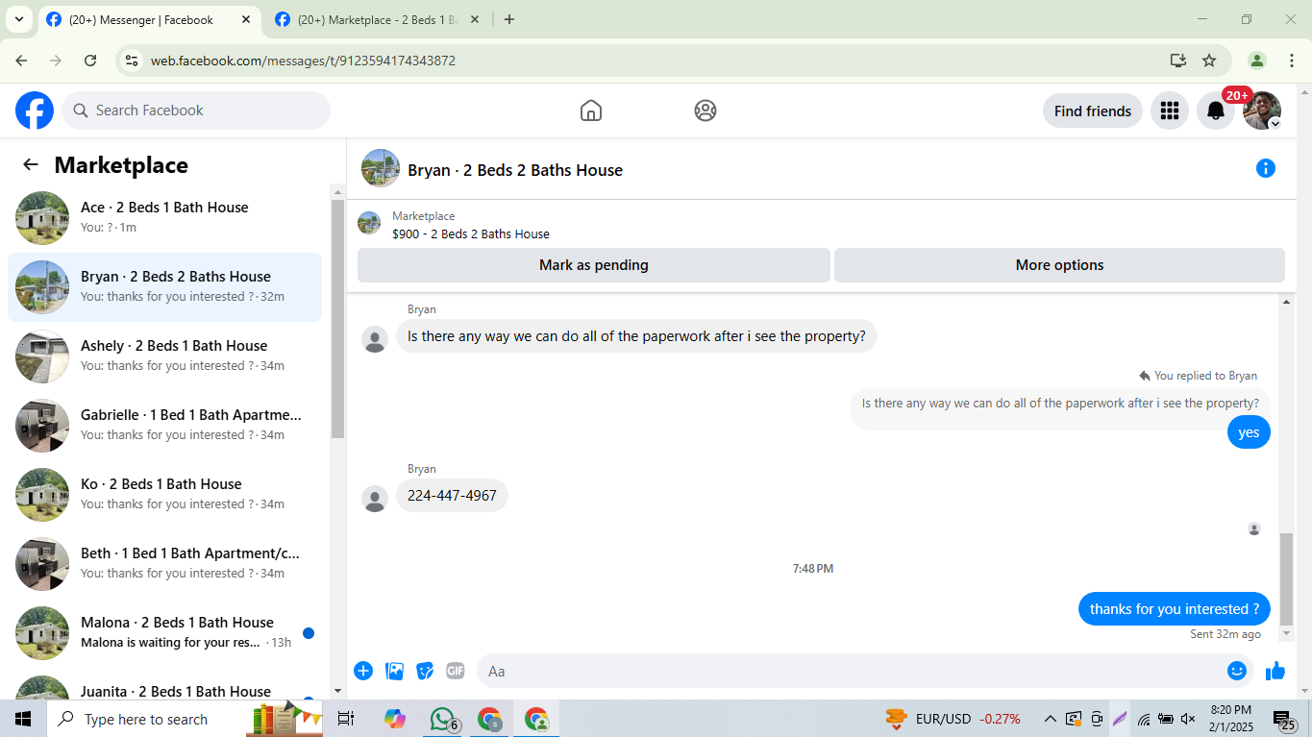Switch to the Messenger | Facebook tab
This screenshot has height=737, width=1312.
click(150, 20)
